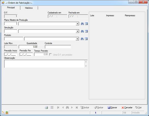Save the order with Gravar
Viewport: 149px width, 116px height.
112,108
